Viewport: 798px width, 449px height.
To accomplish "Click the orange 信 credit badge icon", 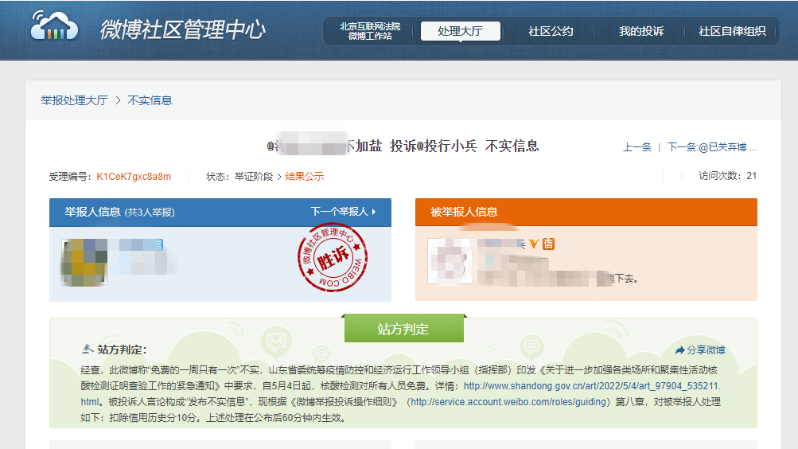I will click(548, 244).
